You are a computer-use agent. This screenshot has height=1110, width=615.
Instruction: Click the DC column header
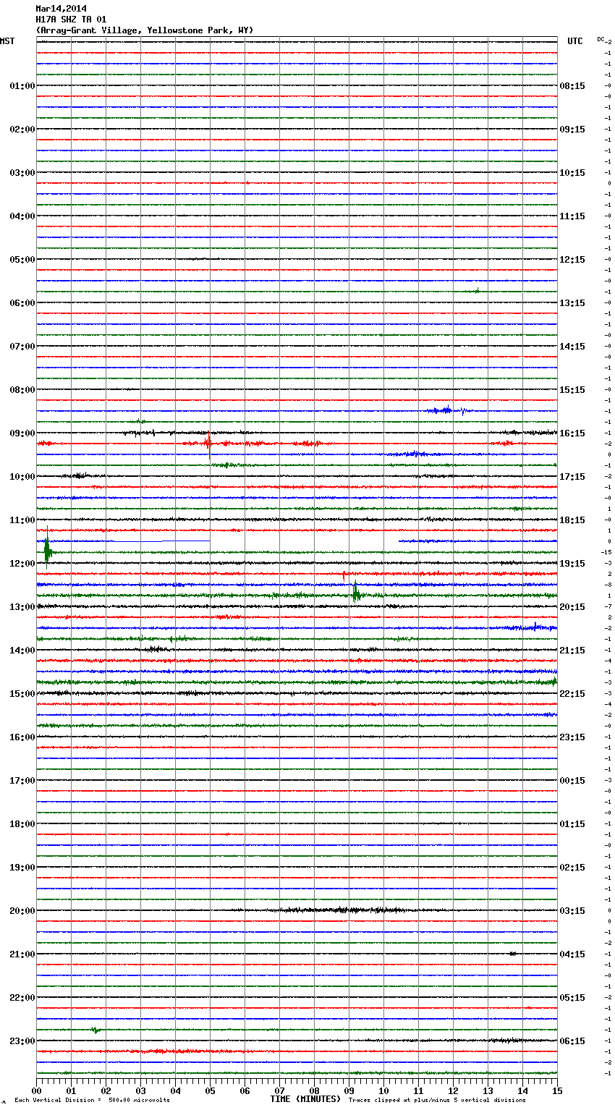tap(601, 39)
